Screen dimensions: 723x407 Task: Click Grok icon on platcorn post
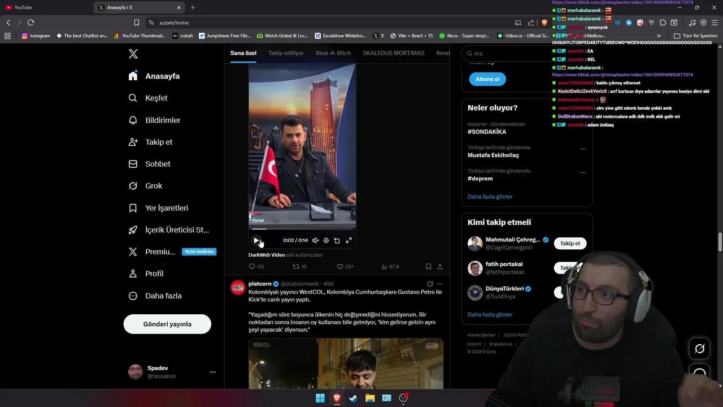pos(430,284)
